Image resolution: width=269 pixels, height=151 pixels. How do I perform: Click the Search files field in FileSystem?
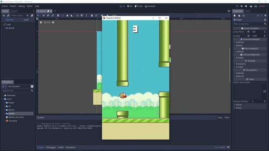(x=18, y=91)
